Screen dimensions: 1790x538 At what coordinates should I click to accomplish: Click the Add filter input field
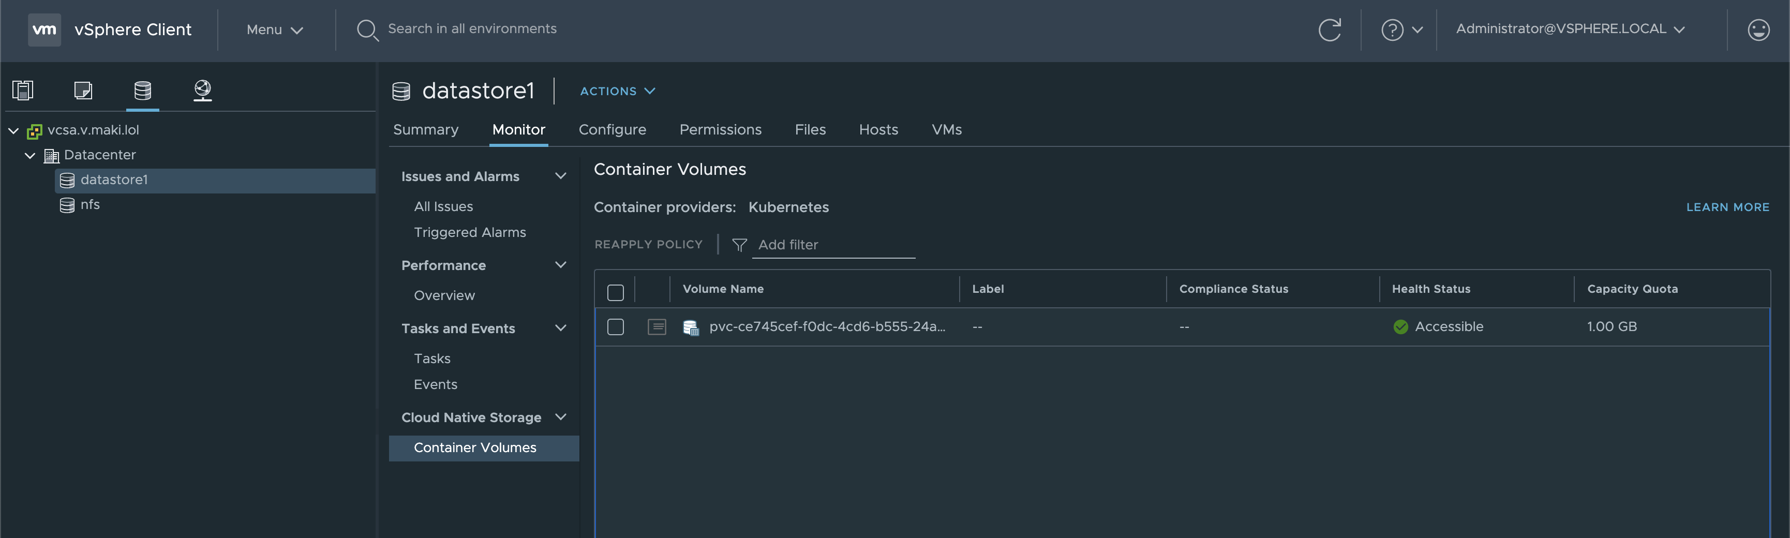tap(833, 245)
